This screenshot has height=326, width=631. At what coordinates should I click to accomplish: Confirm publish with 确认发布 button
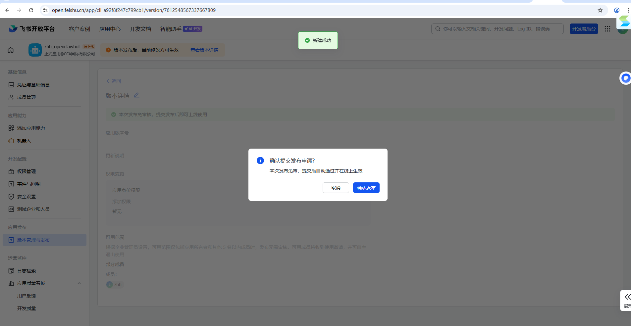[x=366, y=188]
